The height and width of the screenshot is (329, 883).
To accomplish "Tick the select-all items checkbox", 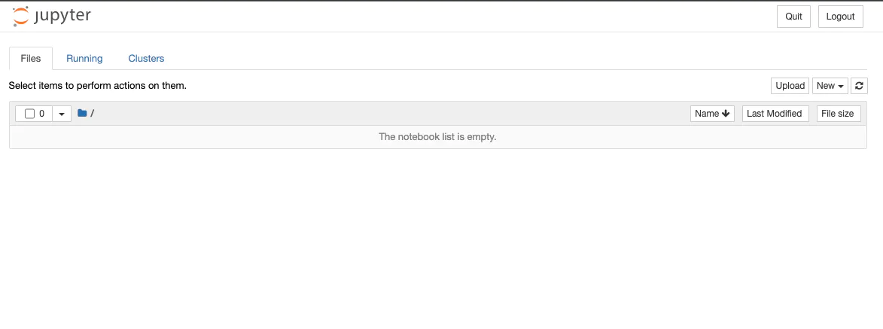I will pos(30,114).
